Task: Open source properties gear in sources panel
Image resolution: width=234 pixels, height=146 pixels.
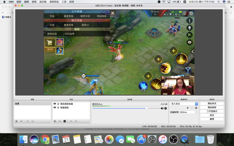Action: click(65, 121)
